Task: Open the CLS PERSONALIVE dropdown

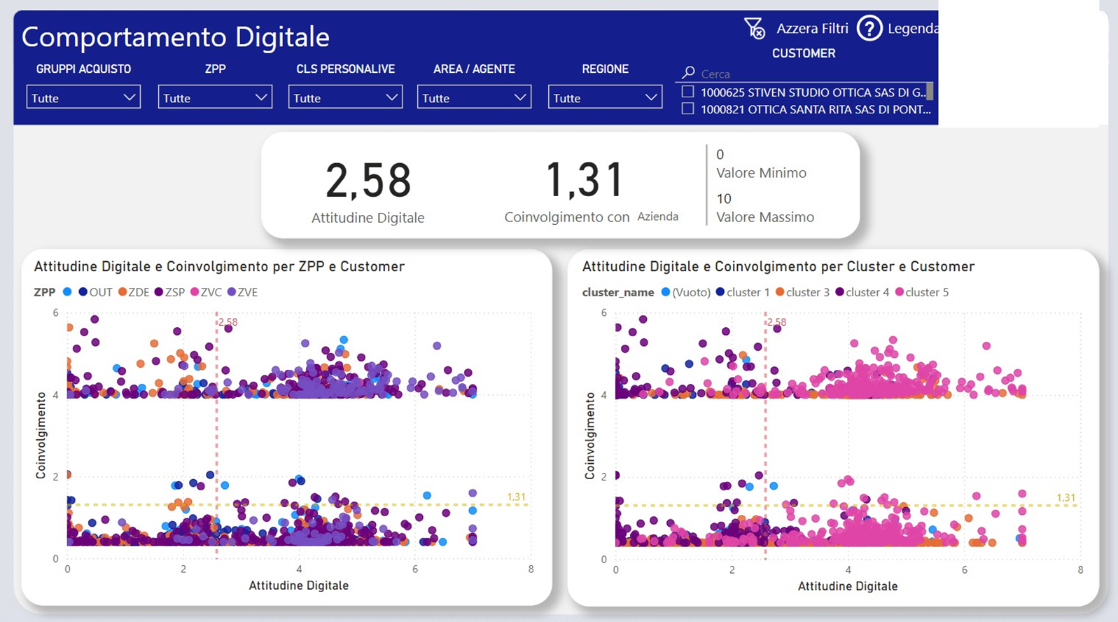Action: point(345,97)
